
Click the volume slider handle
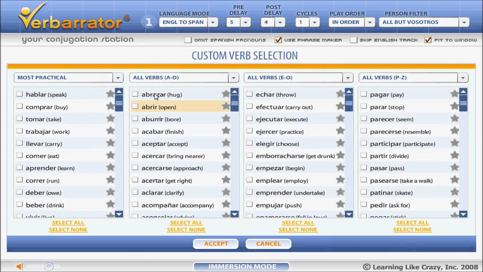[49, 267]
